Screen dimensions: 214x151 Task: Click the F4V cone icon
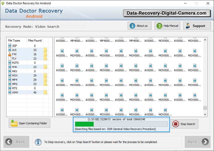(10, 54)
